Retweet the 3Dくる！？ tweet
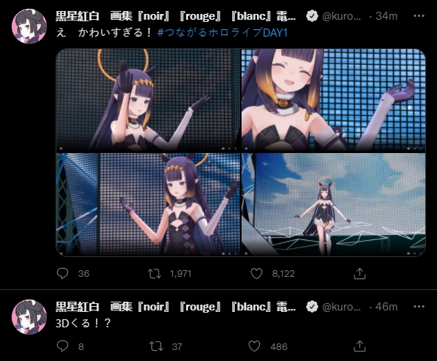 [156, 346]
